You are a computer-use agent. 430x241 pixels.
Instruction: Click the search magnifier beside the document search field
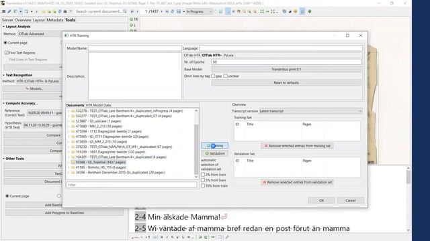[x=125, y=11]
